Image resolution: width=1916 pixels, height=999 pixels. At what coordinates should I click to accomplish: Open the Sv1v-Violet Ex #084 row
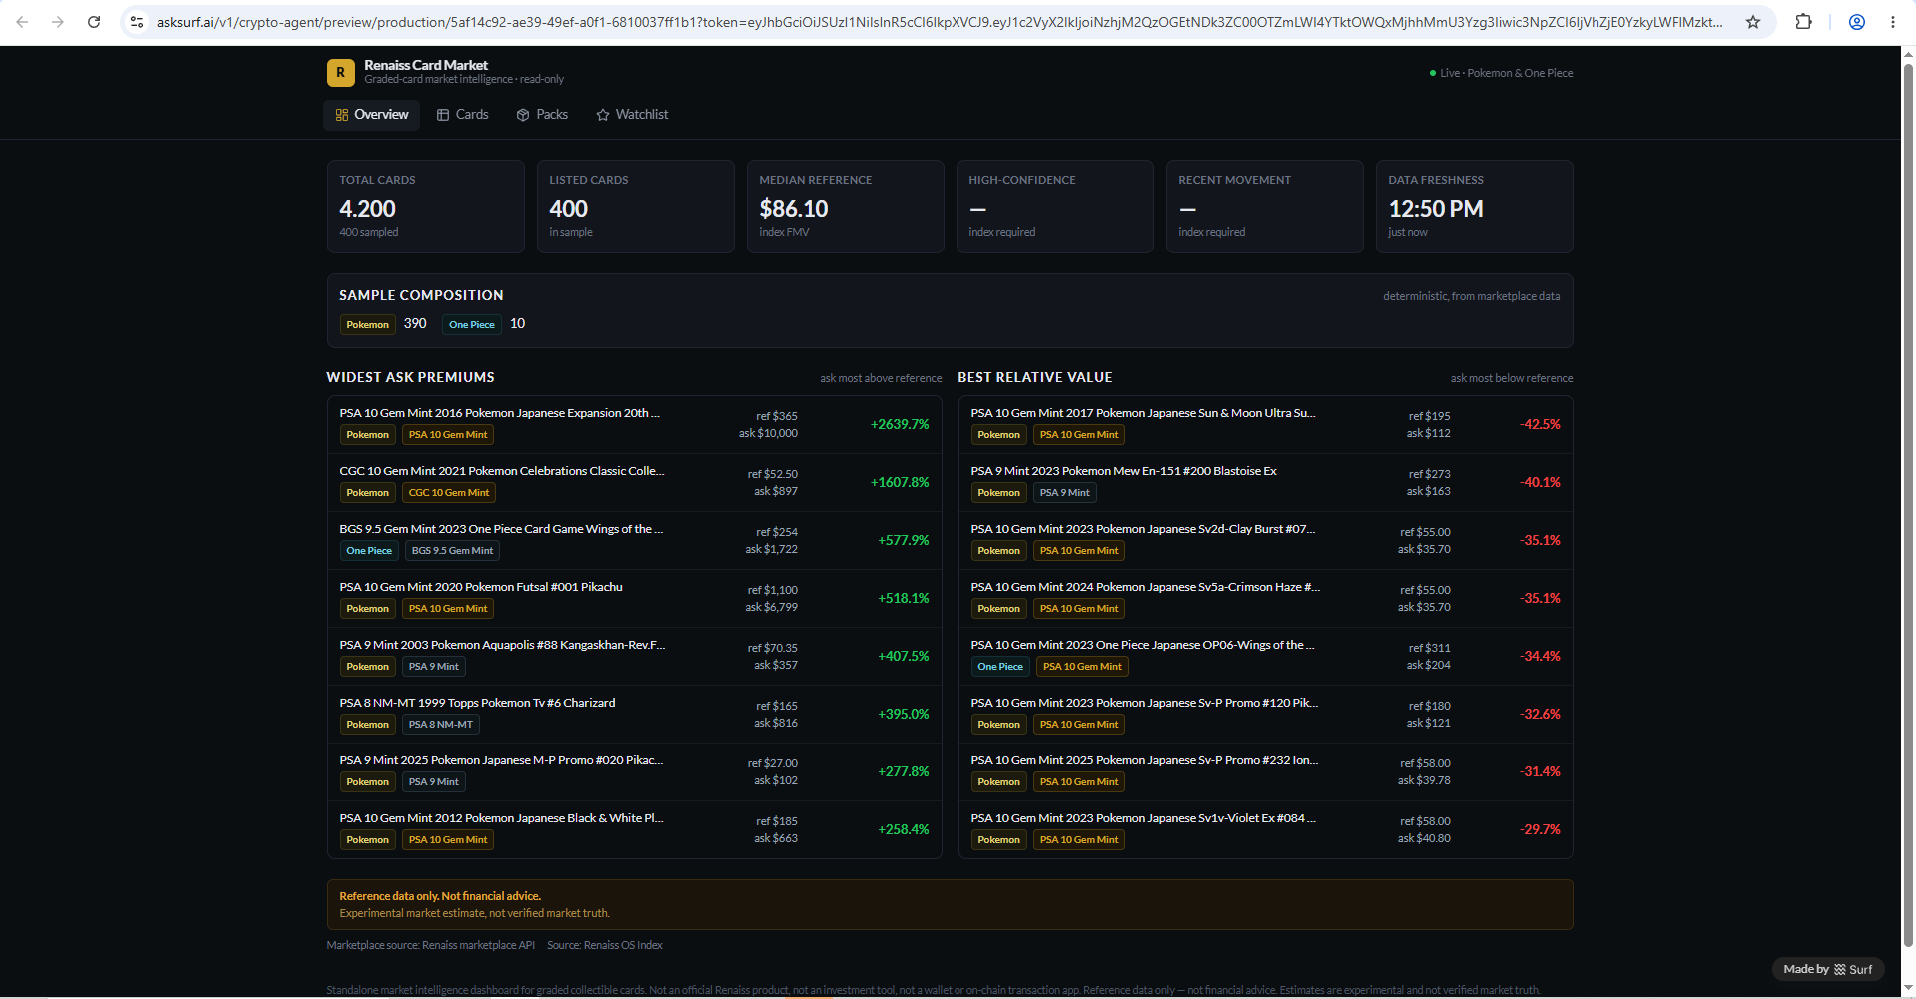1266,829
